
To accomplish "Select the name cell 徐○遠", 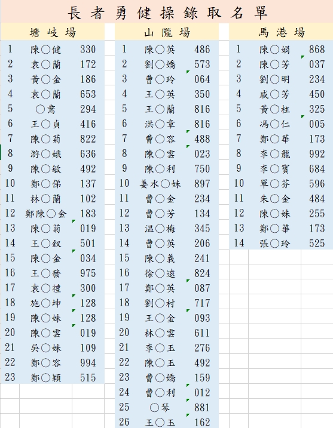I will (x=160, y=273).
